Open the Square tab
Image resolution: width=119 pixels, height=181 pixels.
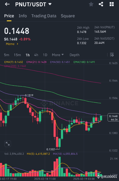(68, 16)
